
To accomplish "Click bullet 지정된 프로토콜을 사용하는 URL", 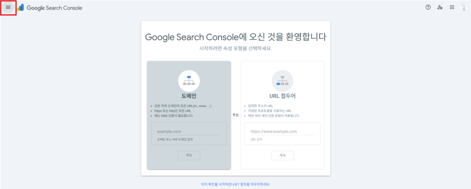I will [270, 111].
